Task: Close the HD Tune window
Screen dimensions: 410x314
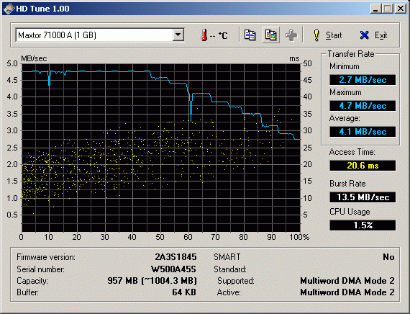Action: (x=401, y=9)
